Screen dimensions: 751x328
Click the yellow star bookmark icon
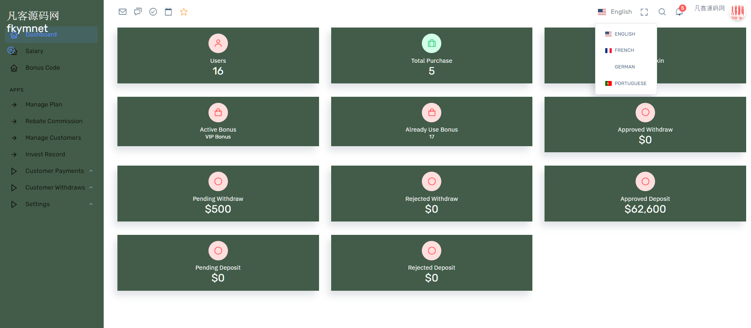(184, 12)
